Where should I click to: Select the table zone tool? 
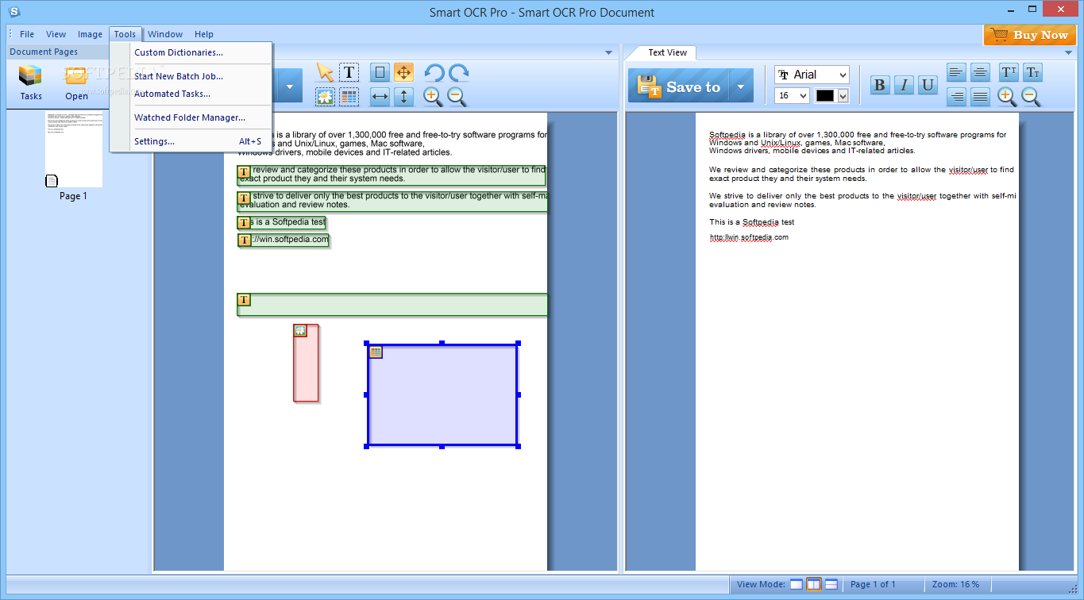point(349,97)
